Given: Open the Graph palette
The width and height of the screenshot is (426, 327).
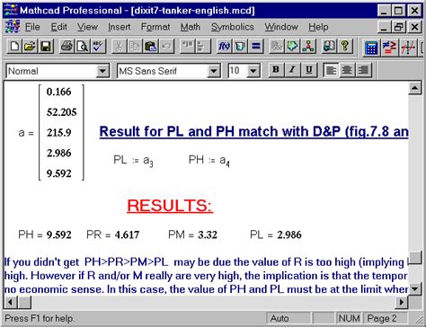Looking at the screenshot, I should (x=408, y=48).
